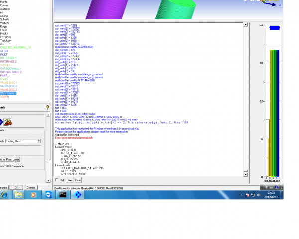Click the Save button under message log
Screen dimensions: 299x239
(x=69, y=180)
